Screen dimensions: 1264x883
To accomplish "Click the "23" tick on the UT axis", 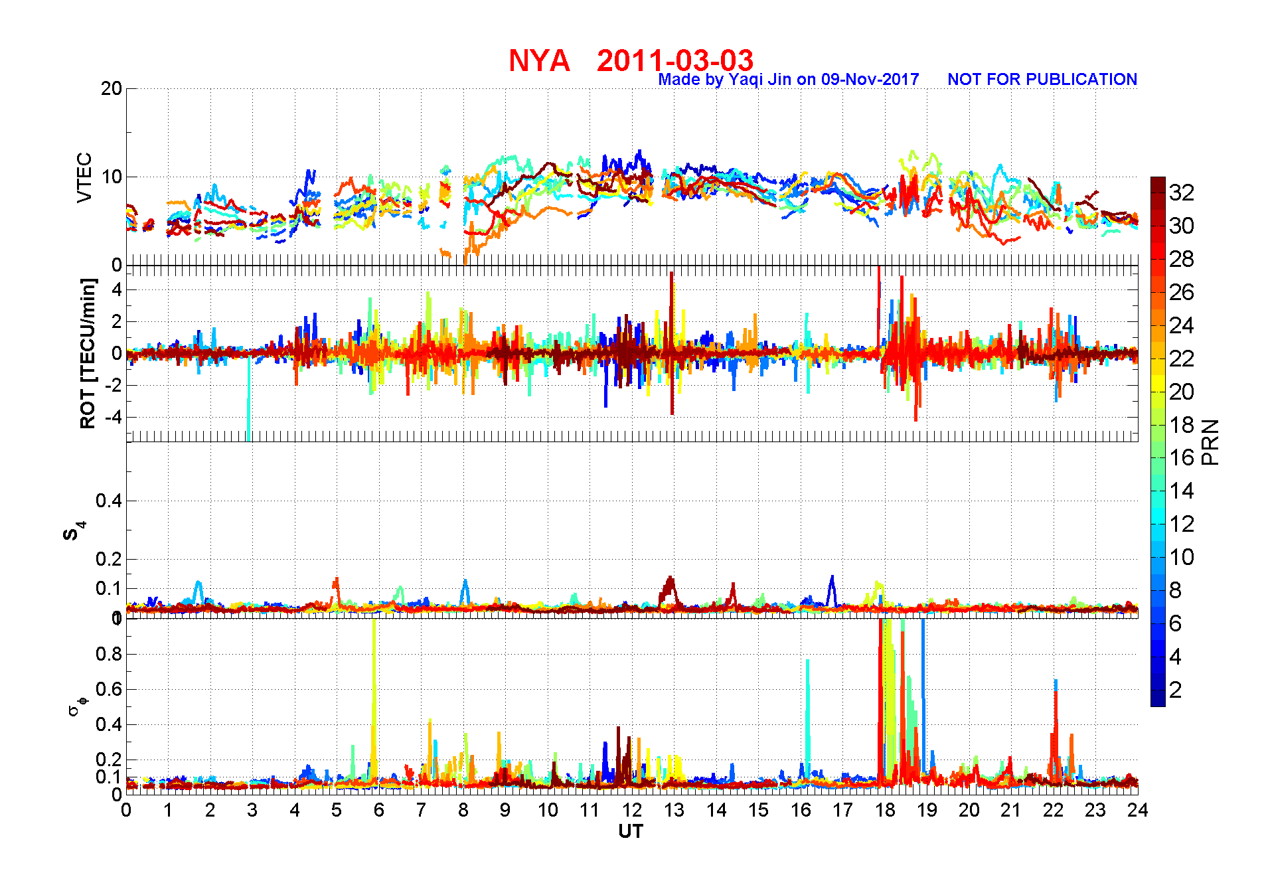I will click(x=1095, y=810).
